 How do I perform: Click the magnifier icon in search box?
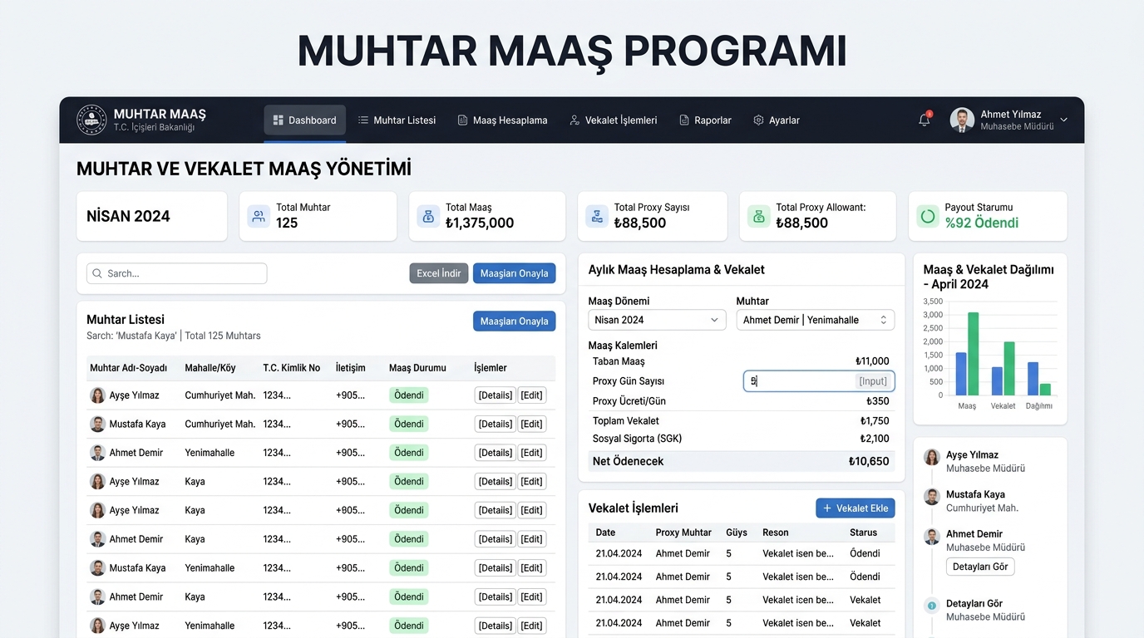(98, 273)
